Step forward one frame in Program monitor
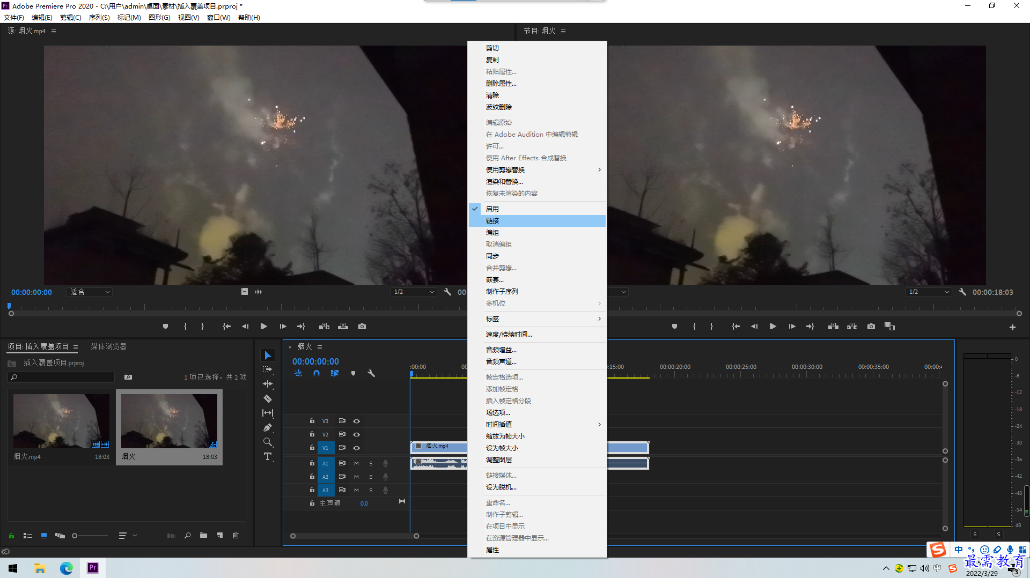Image resolution: width=1030 pixels, height=578 pixels. (x=792, y=326)
